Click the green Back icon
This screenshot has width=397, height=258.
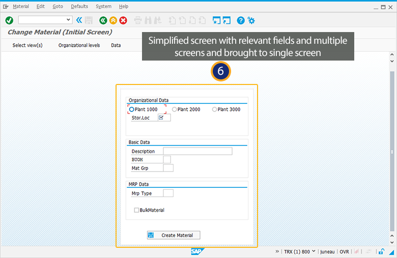tap(103, 20)
